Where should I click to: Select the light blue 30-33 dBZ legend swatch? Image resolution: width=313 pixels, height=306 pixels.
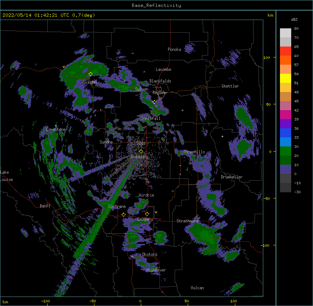(x=285, y=142)
